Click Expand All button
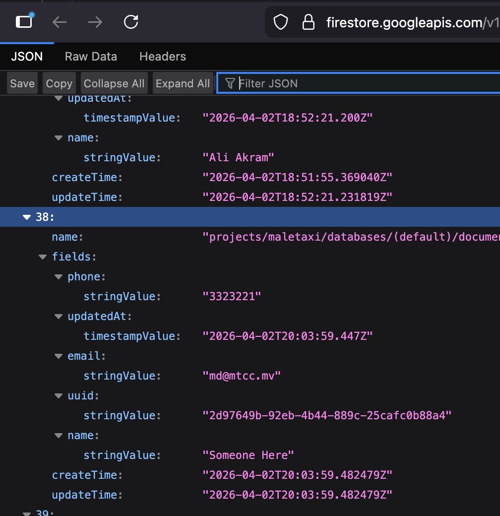 (183, 83)
